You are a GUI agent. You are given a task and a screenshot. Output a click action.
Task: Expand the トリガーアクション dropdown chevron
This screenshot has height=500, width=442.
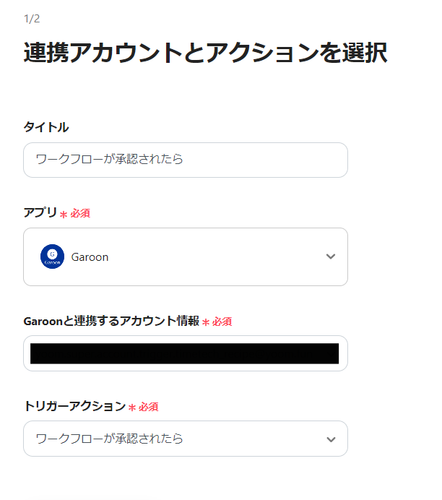tap(331, 439)
